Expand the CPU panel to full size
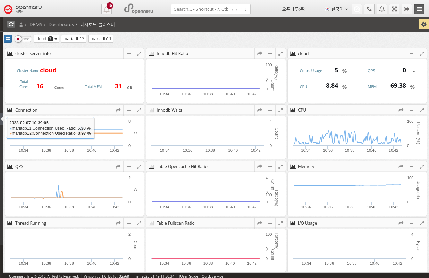The height and width of the screenshot is (278, 429). (x=422, y=110)
